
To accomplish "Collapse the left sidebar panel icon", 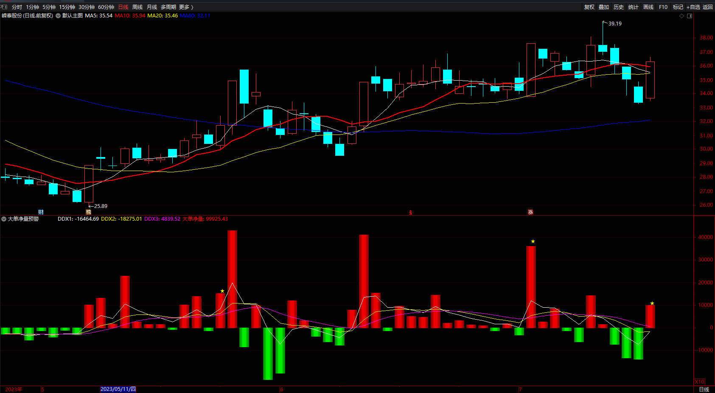I will (4, 7).
